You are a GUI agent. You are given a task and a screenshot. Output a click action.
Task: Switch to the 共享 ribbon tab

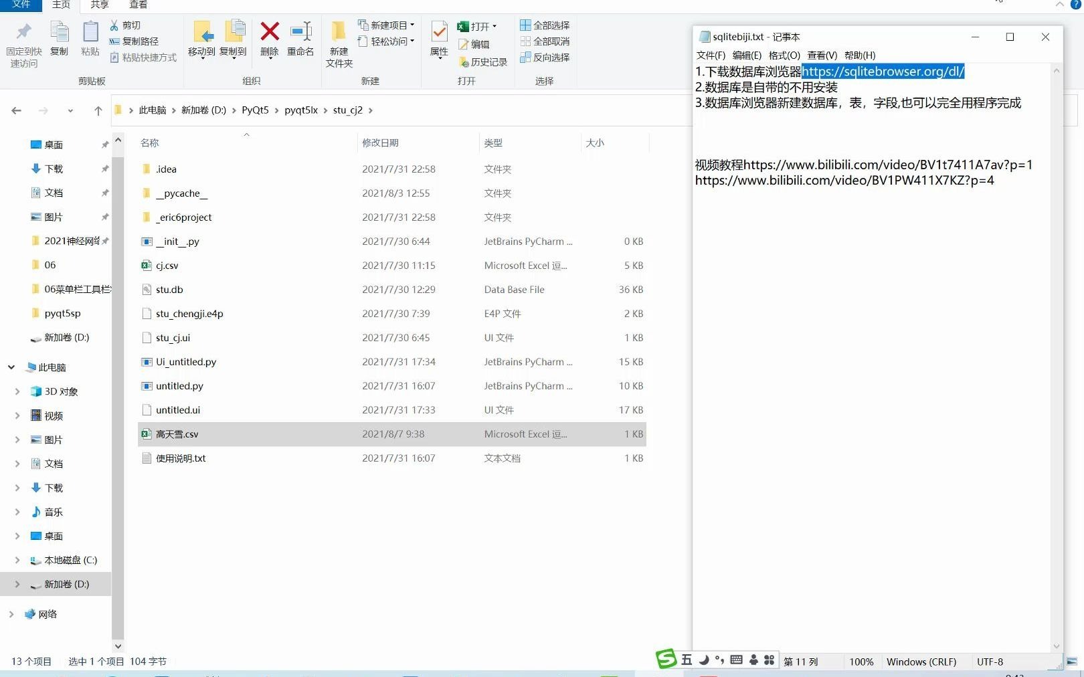[x=100, y=5]
